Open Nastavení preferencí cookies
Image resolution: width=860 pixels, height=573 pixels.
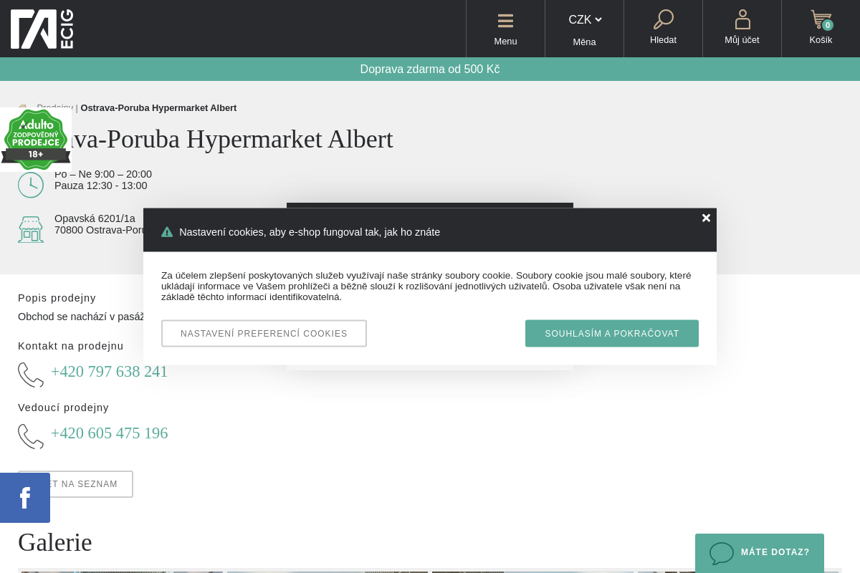tap(264, 334)
